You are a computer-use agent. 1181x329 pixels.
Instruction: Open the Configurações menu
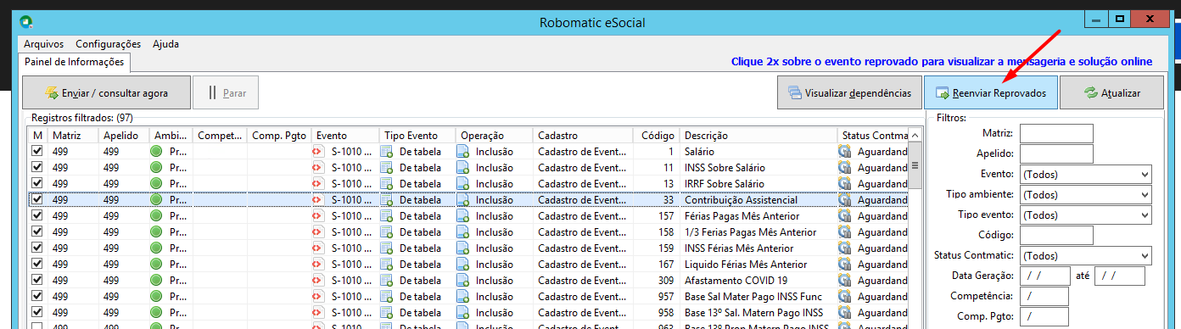pyautogui.click(x=108, y=44)
